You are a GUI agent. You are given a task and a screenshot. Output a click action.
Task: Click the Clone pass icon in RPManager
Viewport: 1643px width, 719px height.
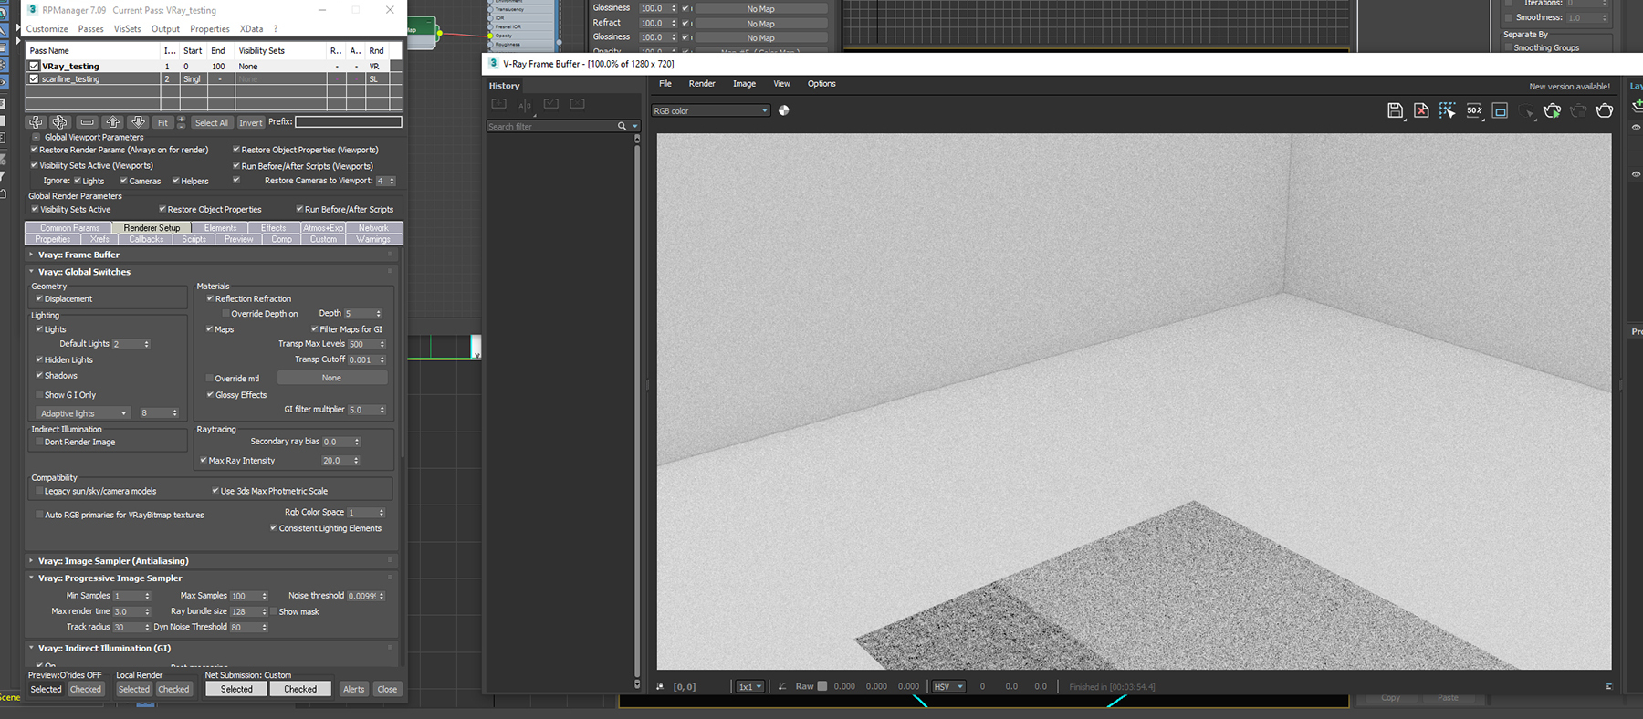[x=60, y=122]
